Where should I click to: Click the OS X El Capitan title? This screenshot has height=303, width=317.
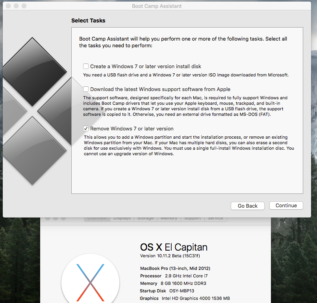pyautogui.click(x=174, y=247)
